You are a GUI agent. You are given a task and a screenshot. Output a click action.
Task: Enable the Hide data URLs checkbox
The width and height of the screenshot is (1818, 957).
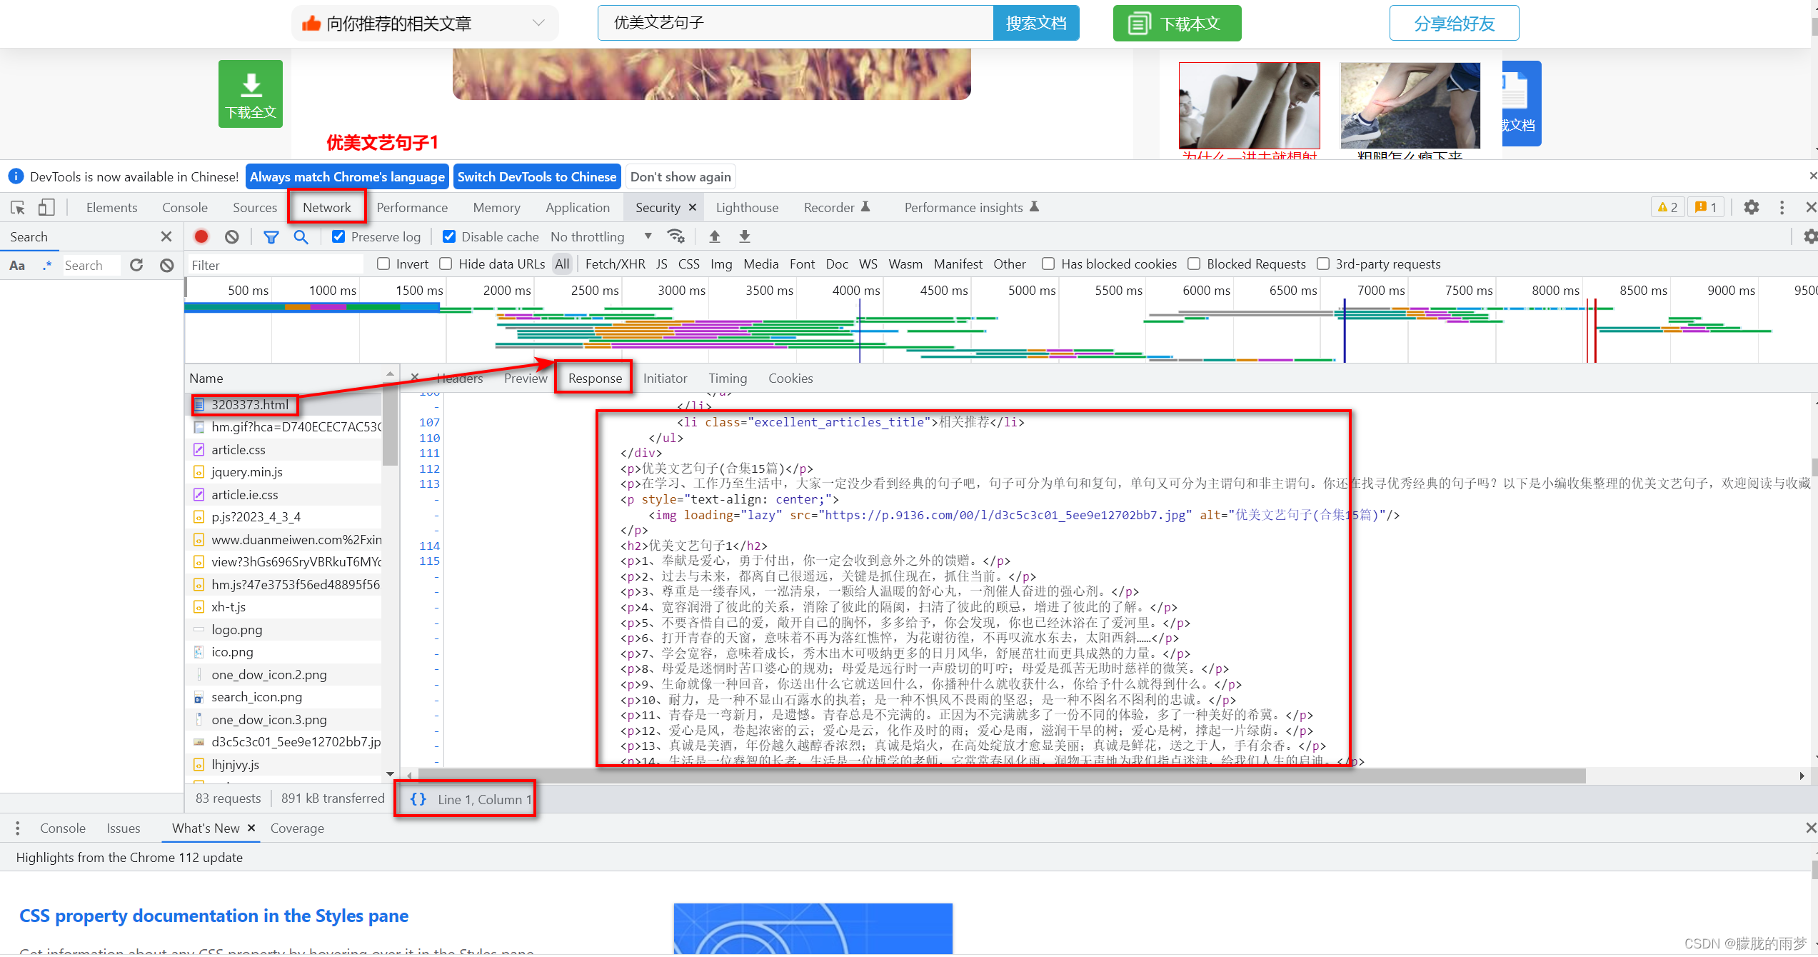click(446, 264)
